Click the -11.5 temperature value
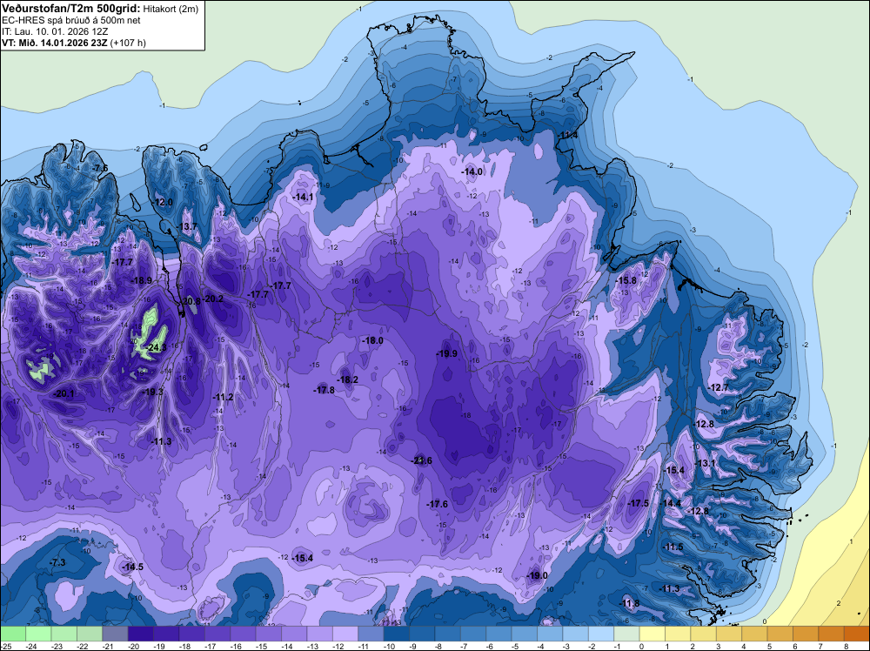Screen dimensions: 870x651 click(673, 547)
